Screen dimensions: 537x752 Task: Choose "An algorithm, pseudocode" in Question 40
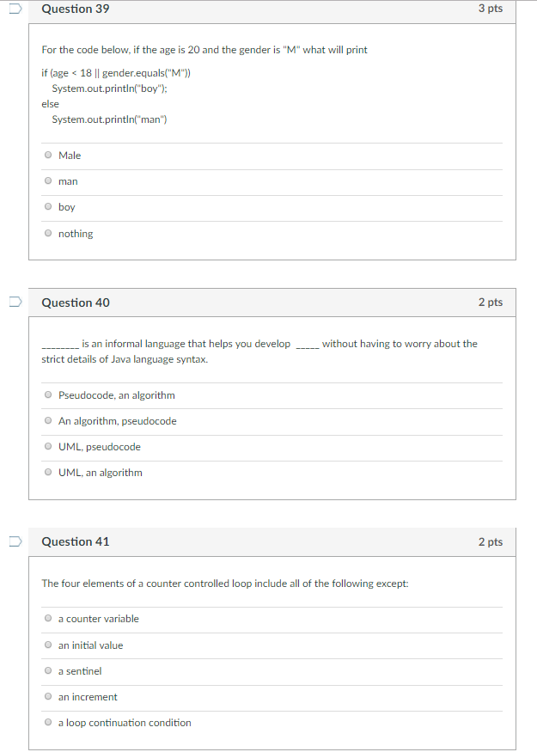[48, 420]
